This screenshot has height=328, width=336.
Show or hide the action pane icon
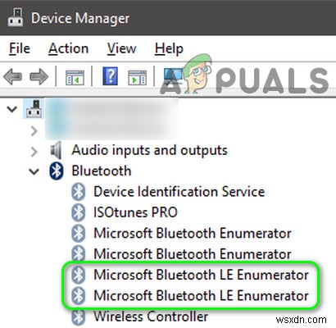[x=137, y=77]
